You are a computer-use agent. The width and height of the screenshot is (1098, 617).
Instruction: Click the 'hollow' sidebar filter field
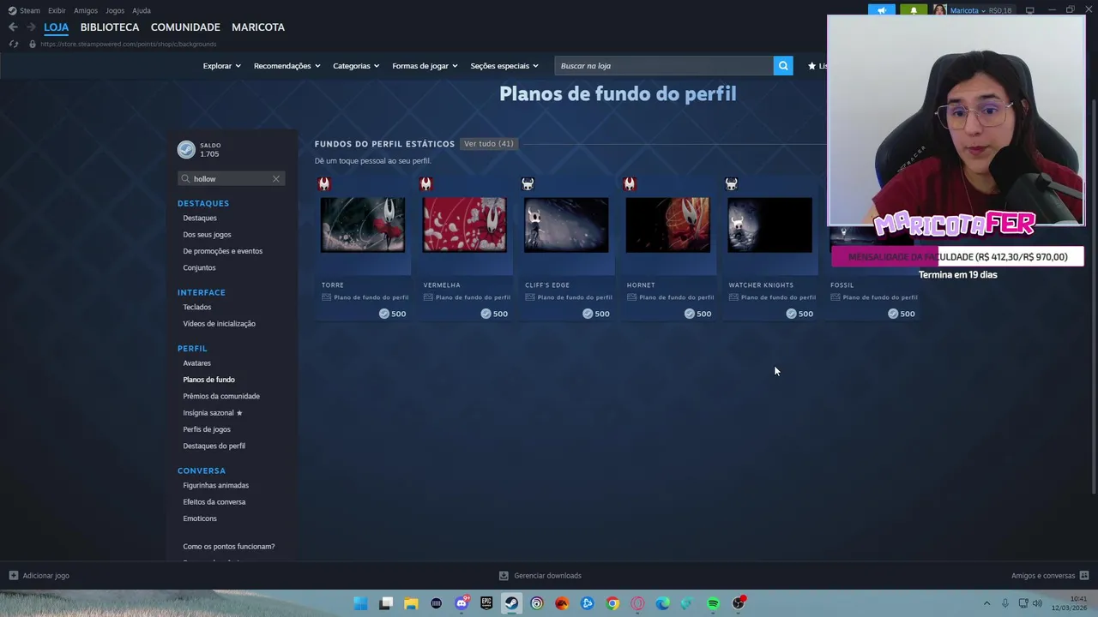coord(231,179)
